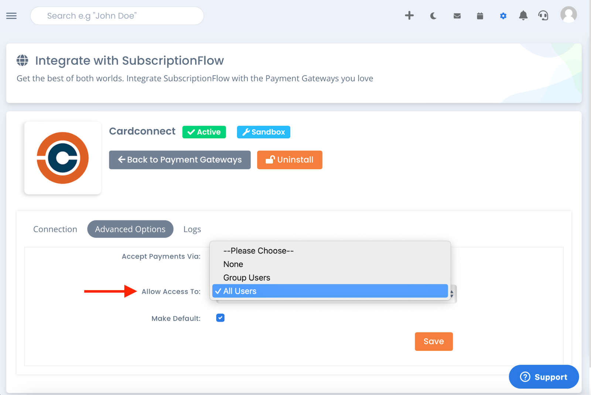Open the user profile avatar

coord(569,15)
